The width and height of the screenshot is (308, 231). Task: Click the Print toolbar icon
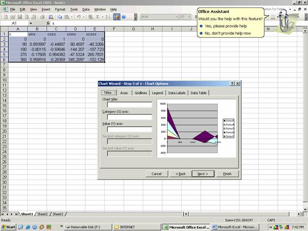[x=42, y=17]
